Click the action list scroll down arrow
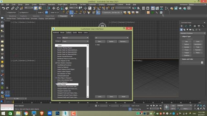The width and height of the screenshot is (207, 116). pyautogui.click(x=88, y=97)
